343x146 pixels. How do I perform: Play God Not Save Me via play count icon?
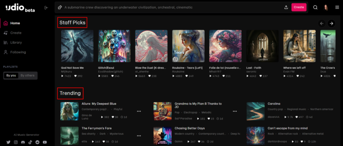pyautogui.click(x=62, y=76)
